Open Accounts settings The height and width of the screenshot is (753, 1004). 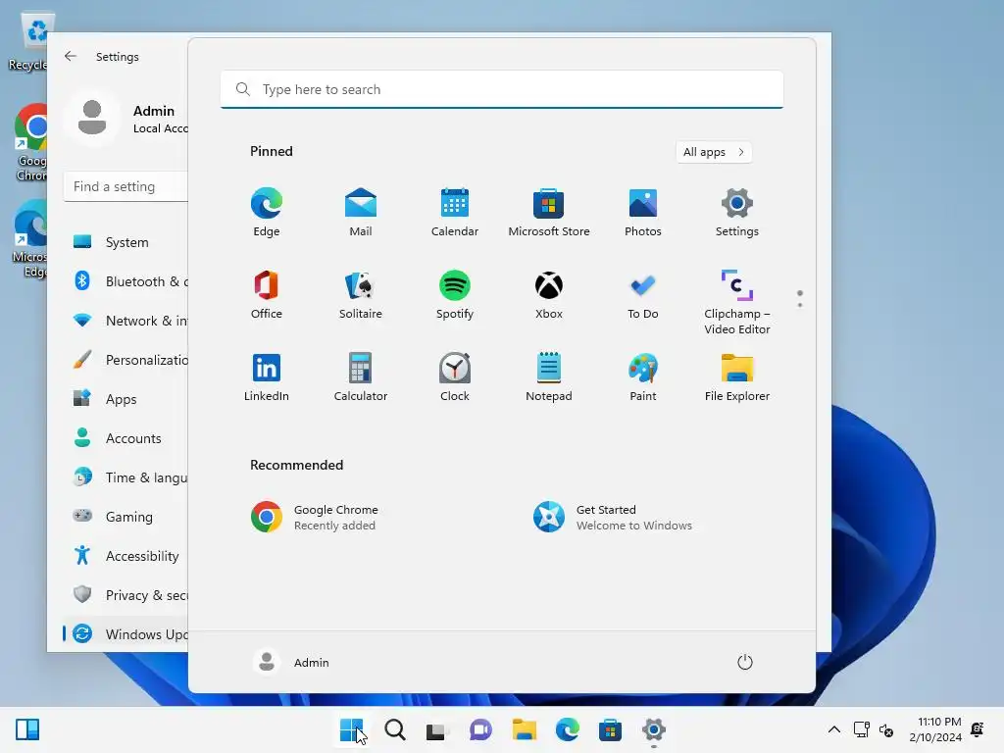[x=126, y=438]
